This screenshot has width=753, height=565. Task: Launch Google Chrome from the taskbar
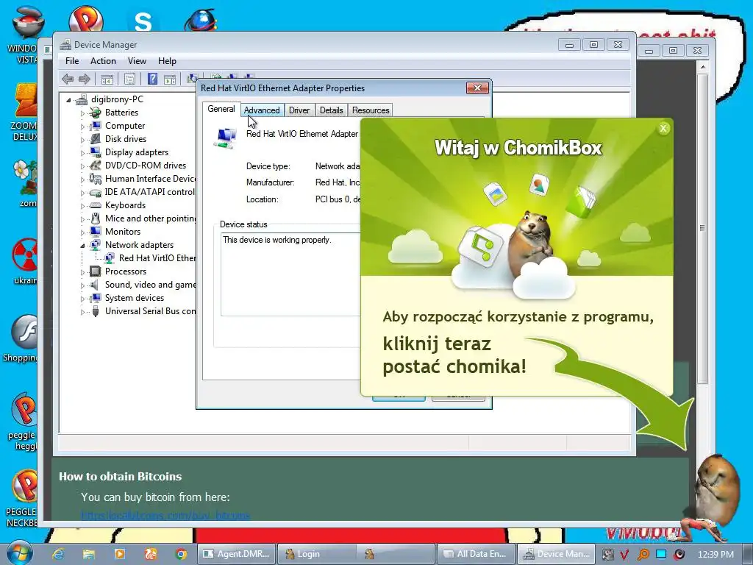[x=181, y=554]
